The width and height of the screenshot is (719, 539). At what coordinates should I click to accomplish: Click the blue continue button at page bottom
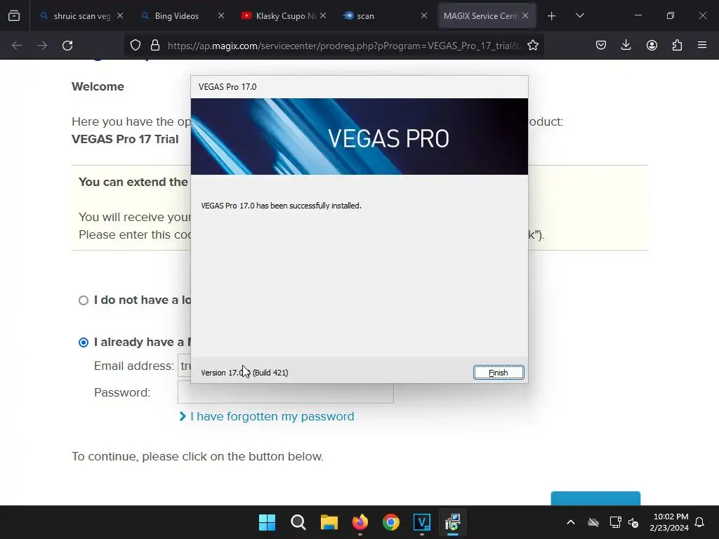pyautogui.click(x=595, y=498)
